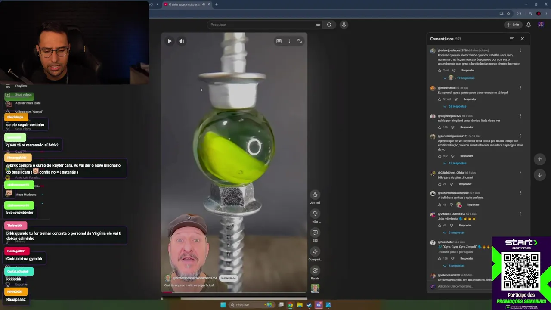This screenshot has height=310, width=551.
Task: Dislike the KaozActor comment
Action: click(x=453, y=258)
